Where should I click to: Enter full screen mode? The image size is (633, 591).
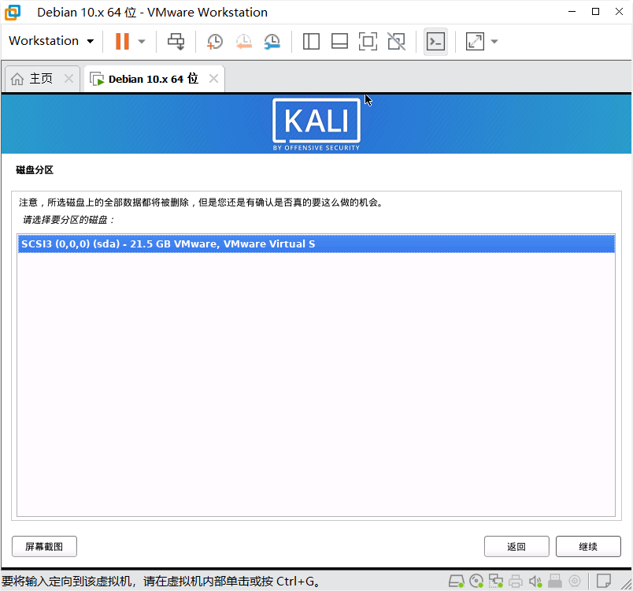368,41
